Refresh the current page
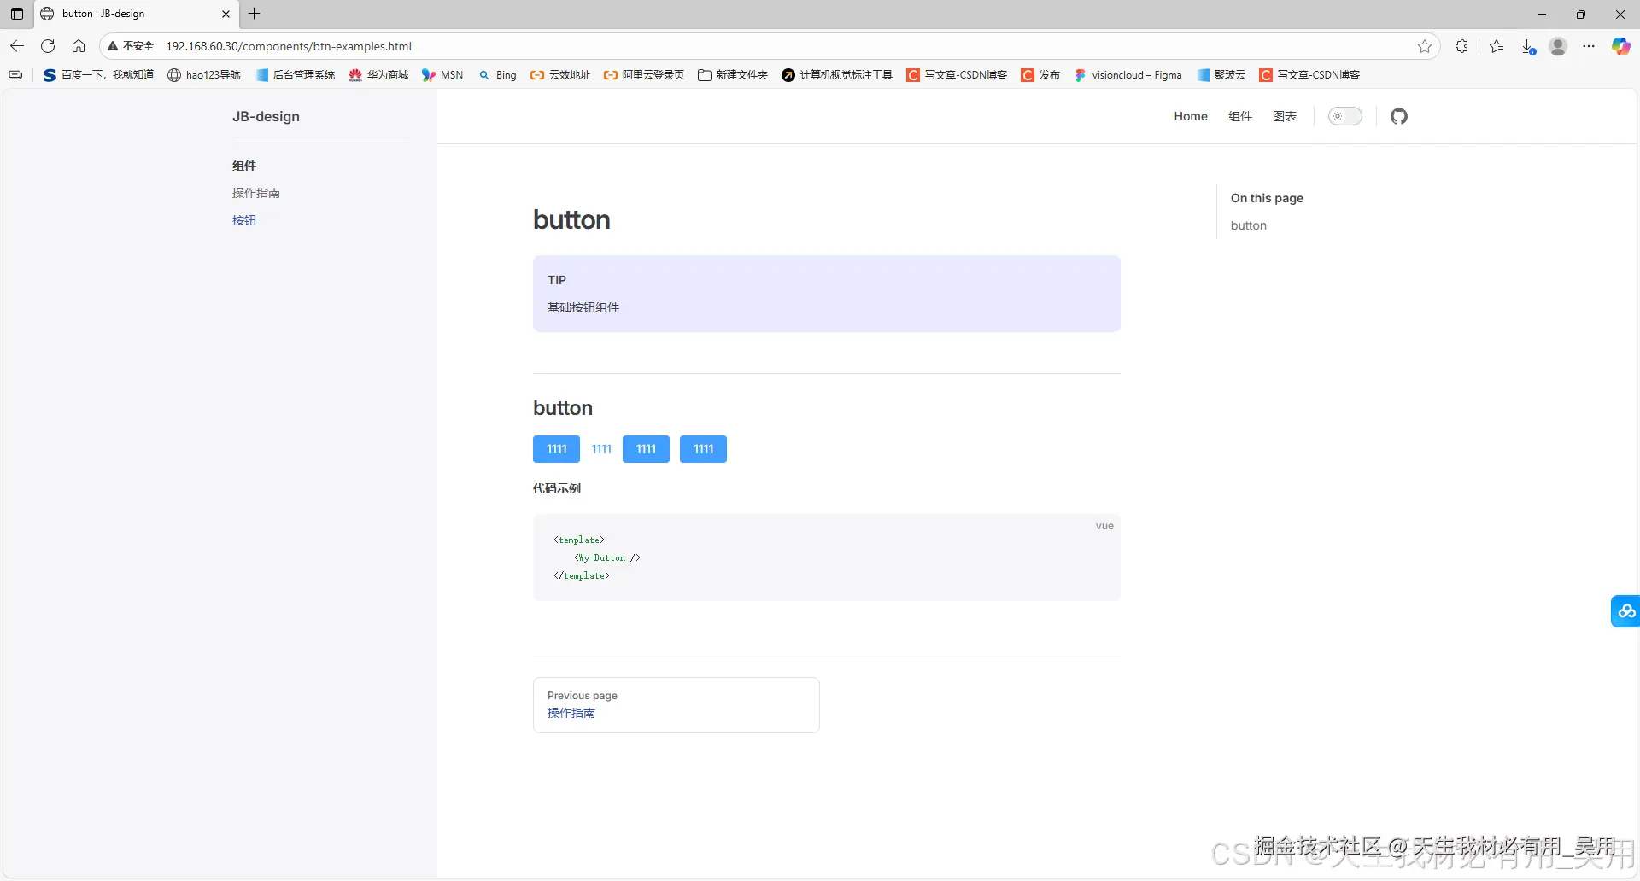 pyautogui.click(x=48, y=46)
